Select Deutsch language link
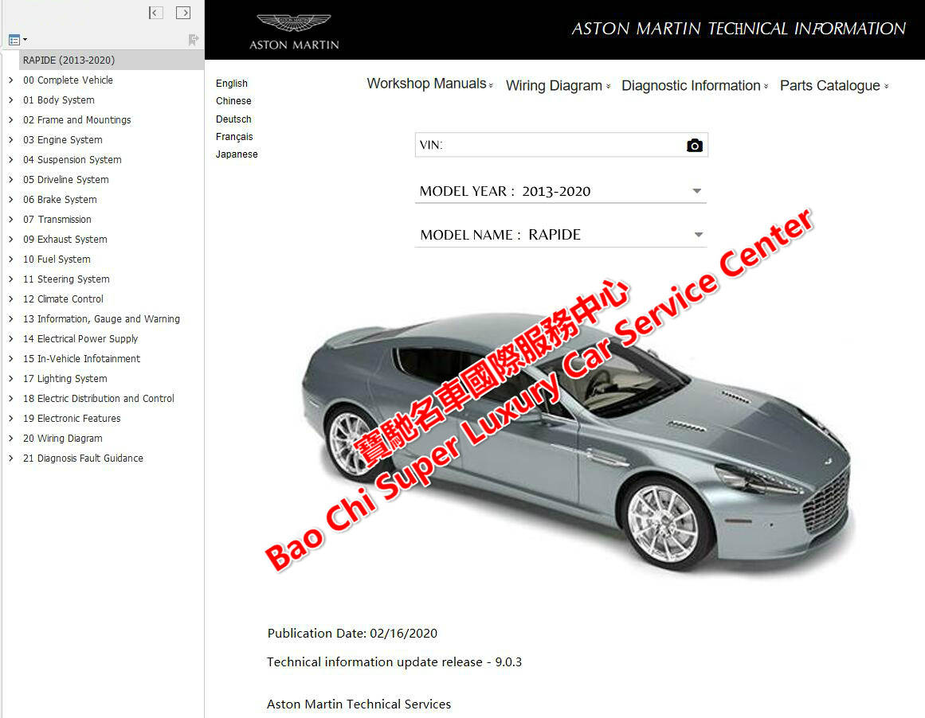925x718 pixels. point(233,119)
